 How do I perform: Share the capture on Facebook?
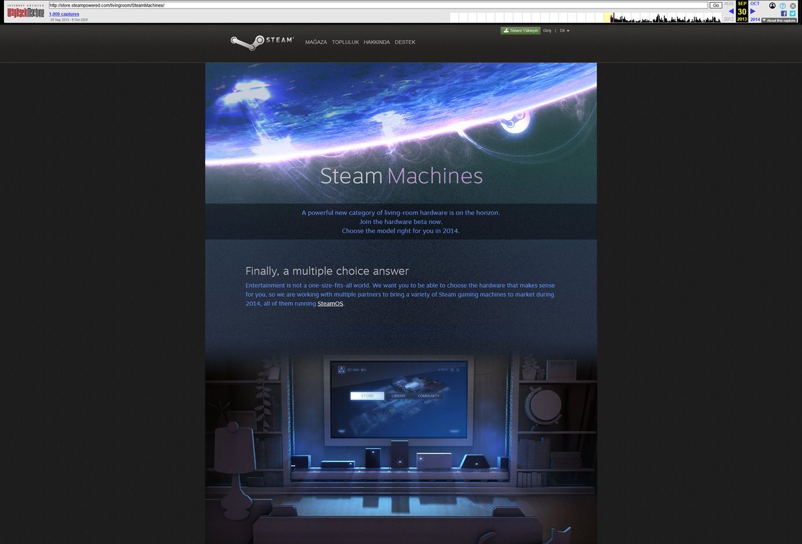784,13
